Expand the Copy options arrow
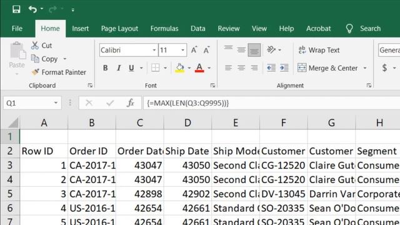Image resolution: width=400 pixels, height=225 pixels. 65,59
